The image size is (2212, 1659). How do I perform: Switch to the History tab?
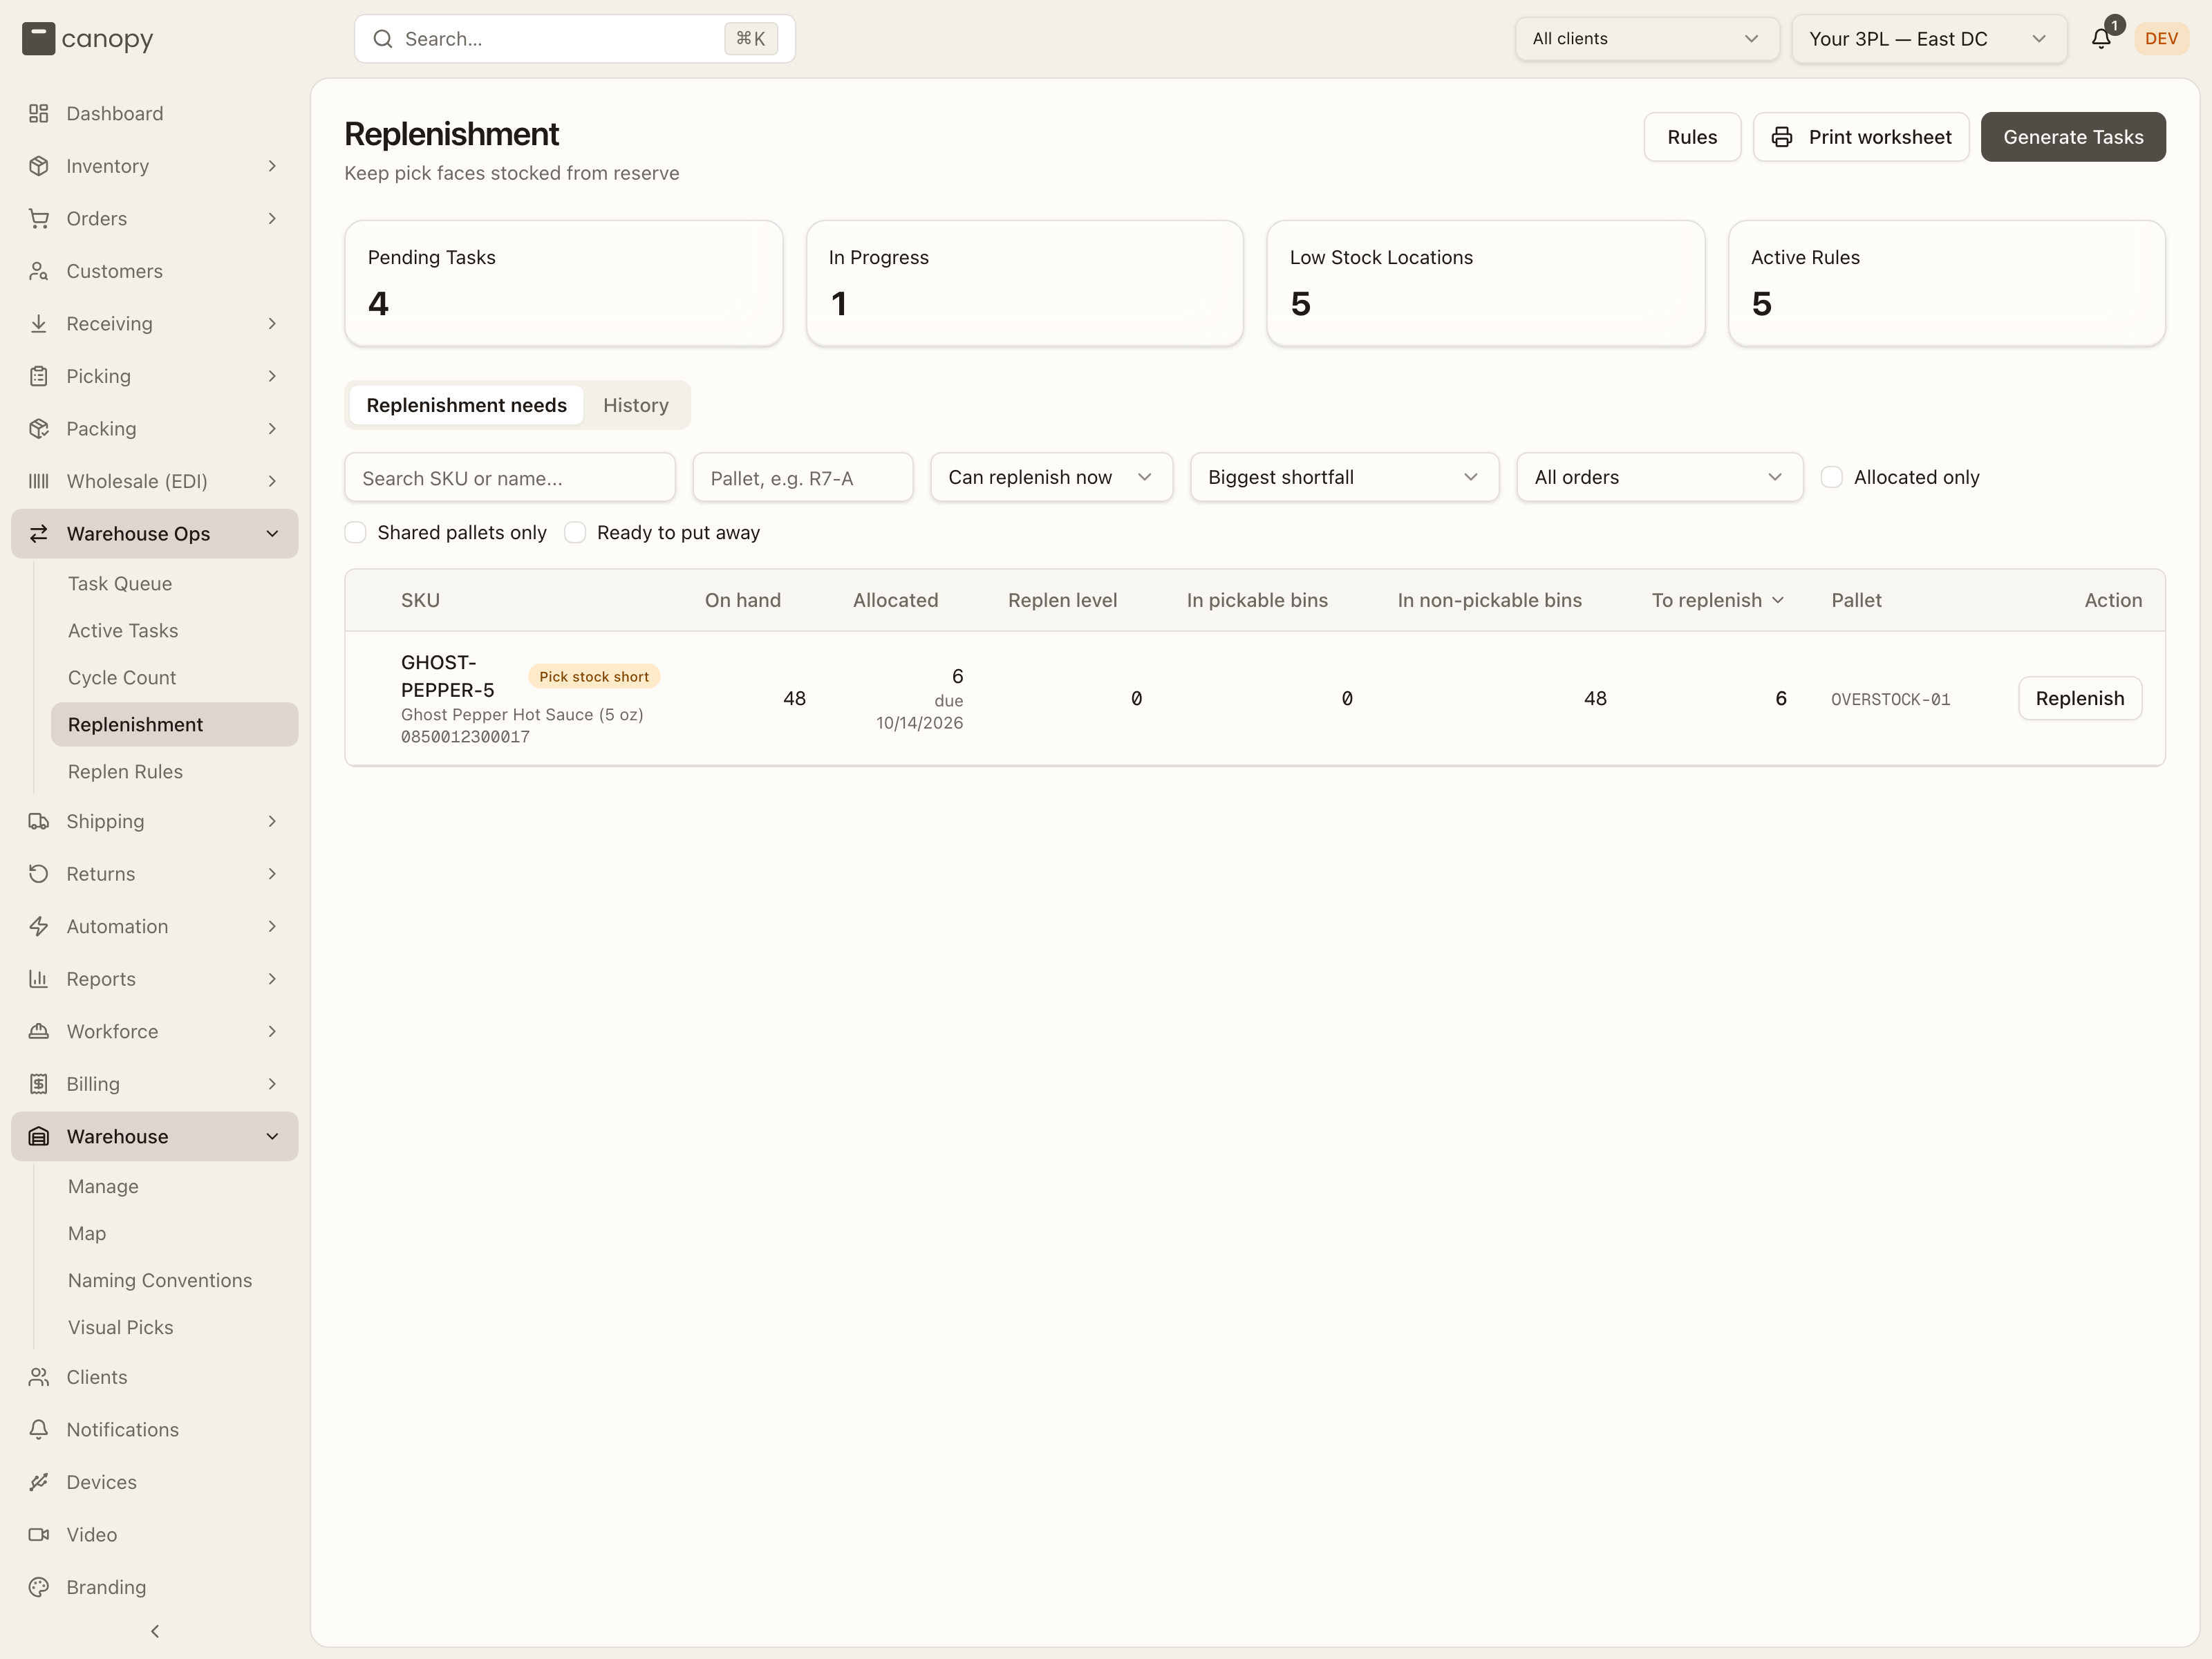635,405
